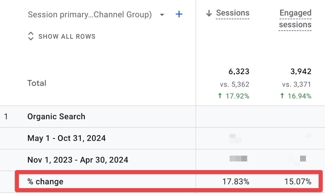Click the Total row label
The height and width of the screenshot is (194, 325).
coord(37,83)
